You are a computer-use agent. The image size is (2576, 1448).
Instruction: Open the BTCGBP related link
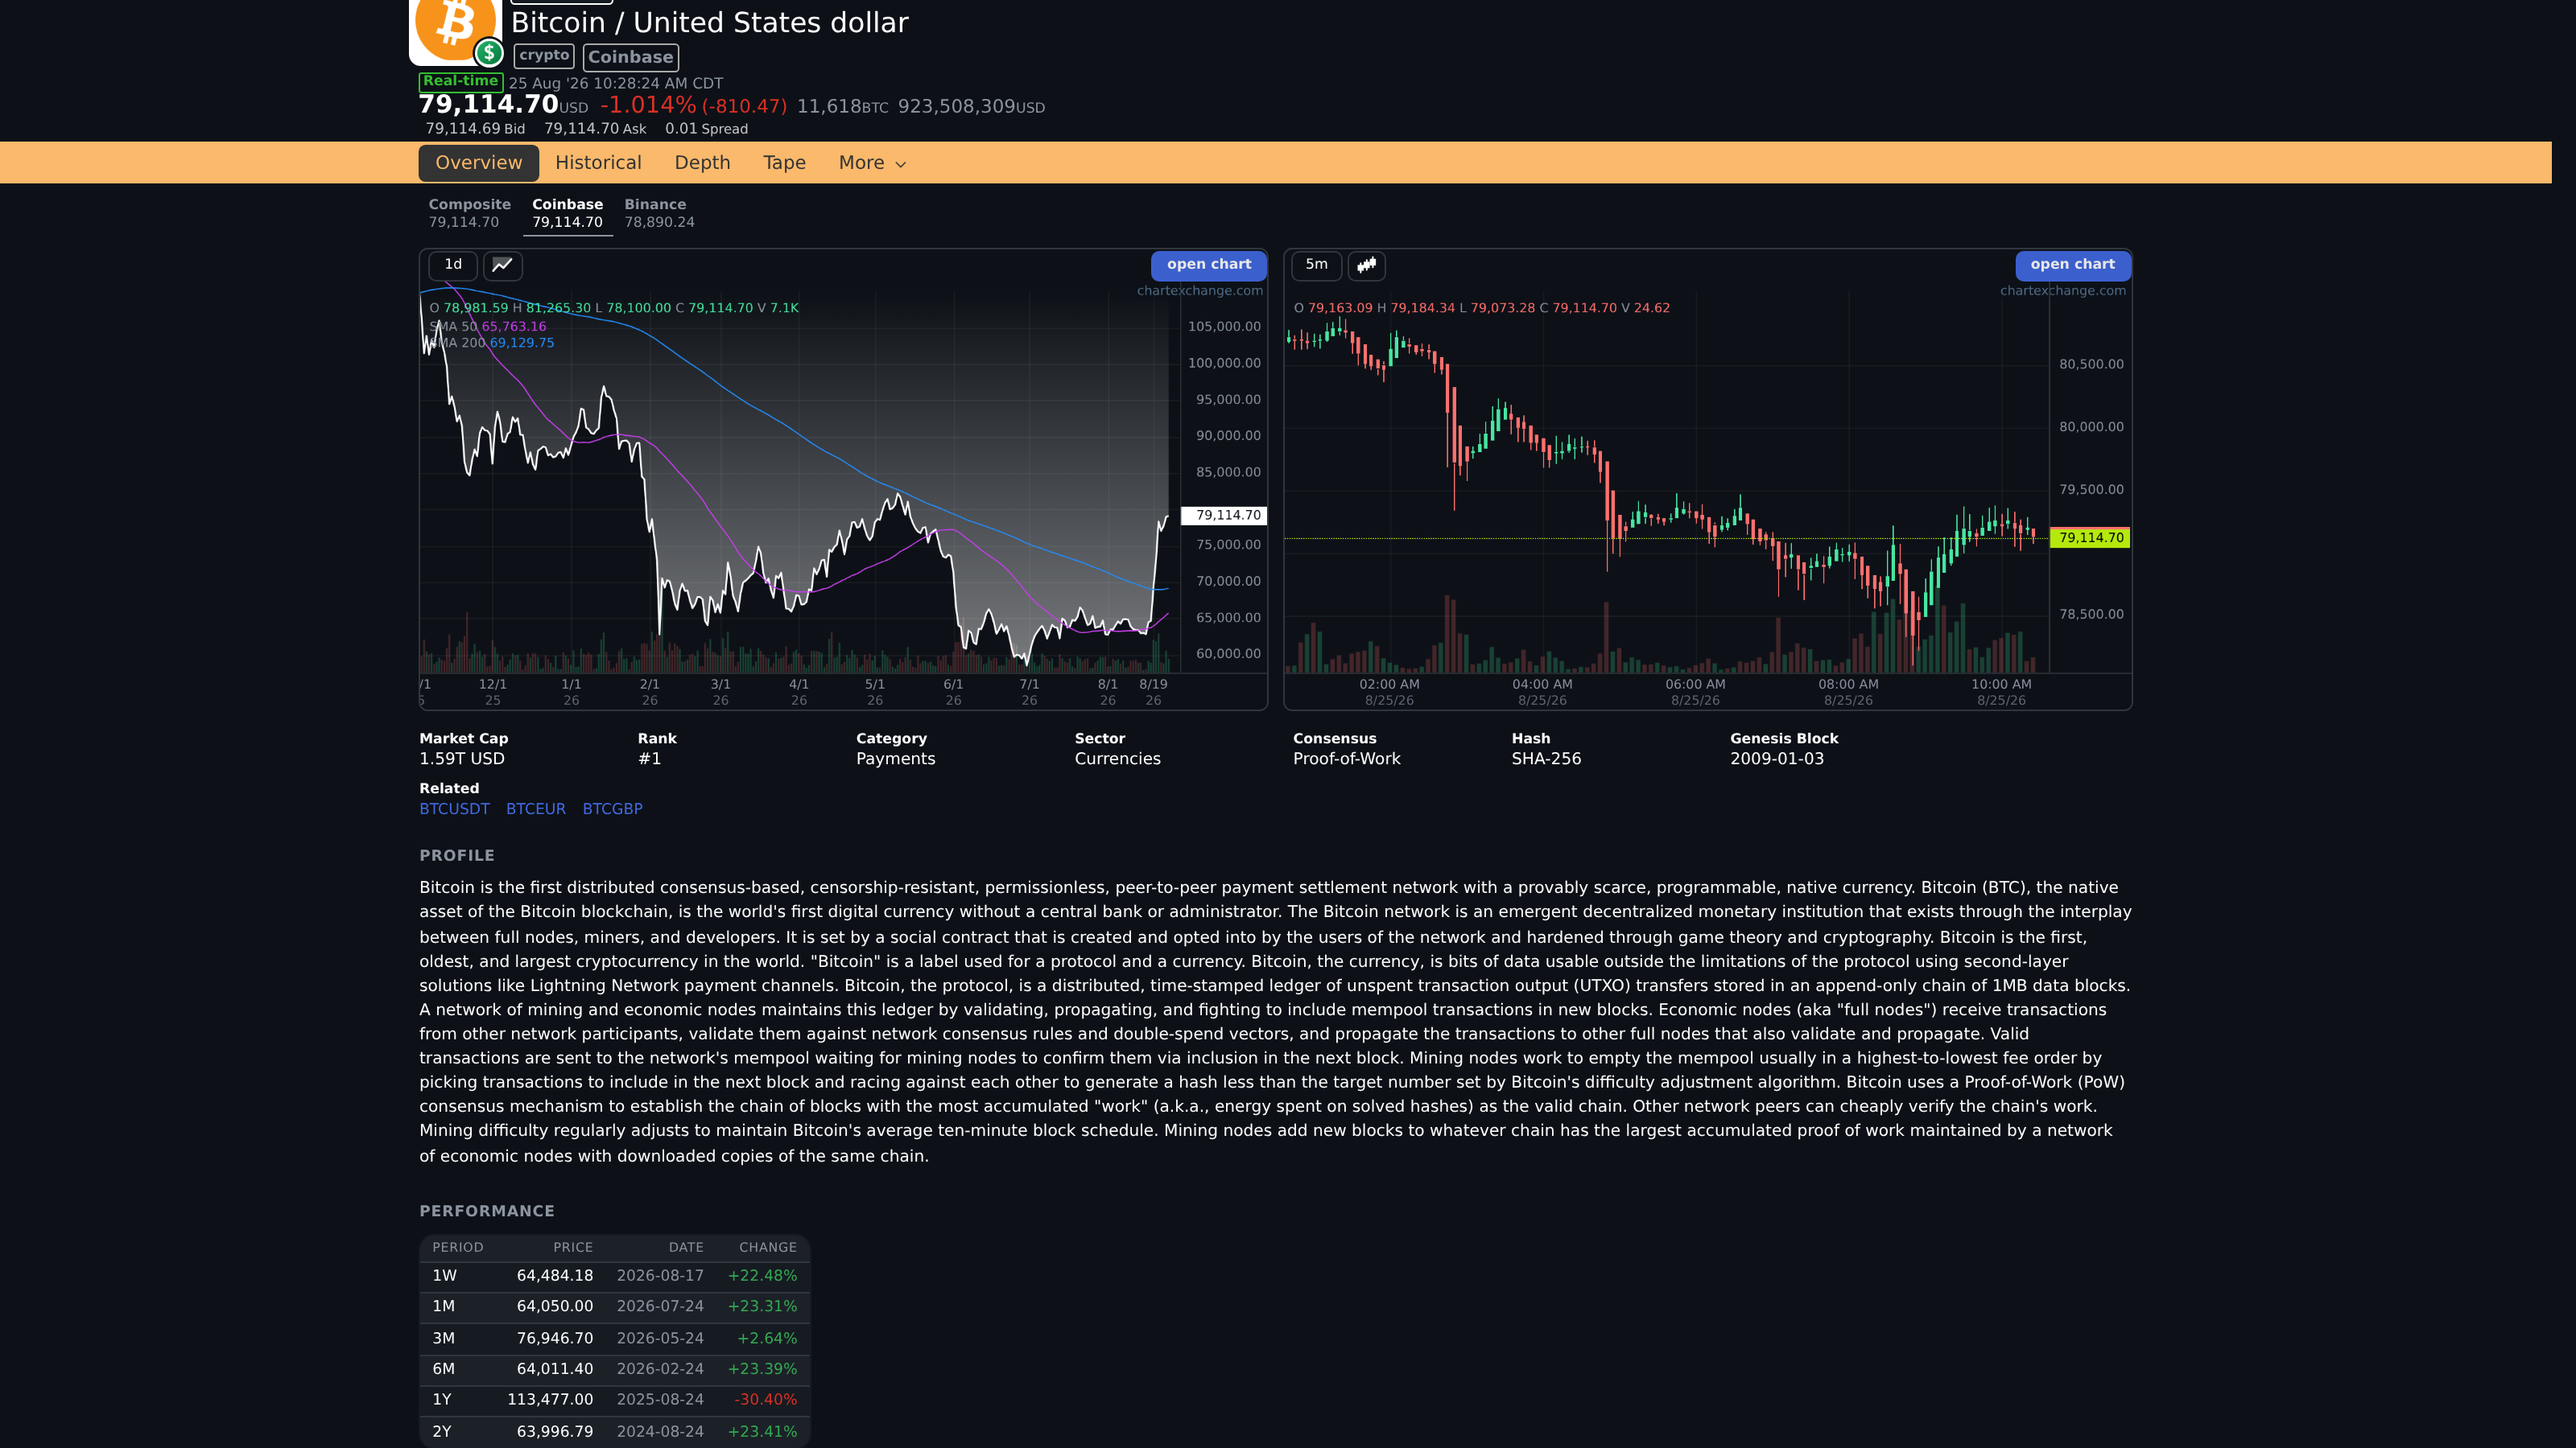pos(612,808)
